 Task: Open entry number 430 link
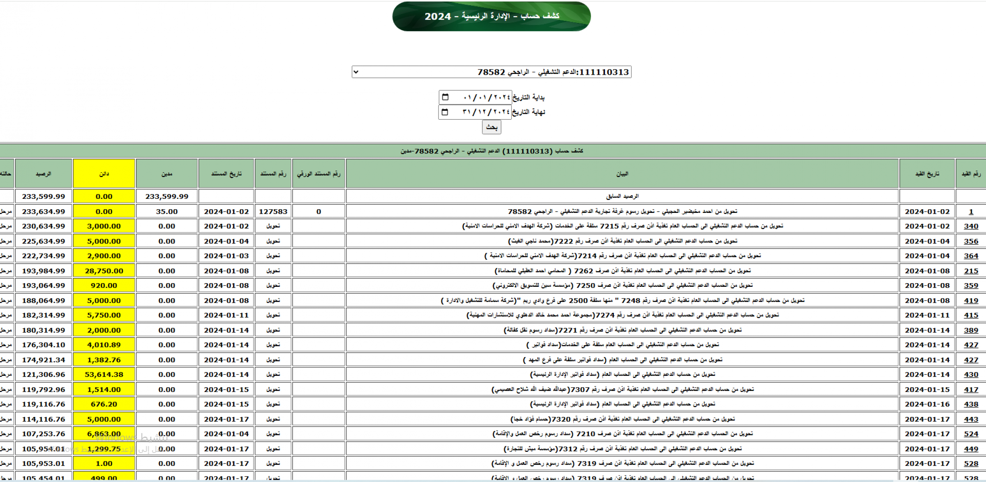pos(971,374)
